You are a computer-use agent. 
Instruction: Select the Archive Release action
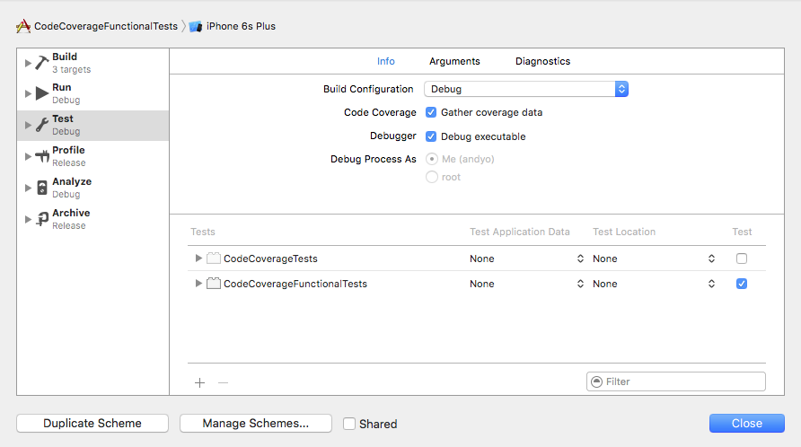click(93, 219)
